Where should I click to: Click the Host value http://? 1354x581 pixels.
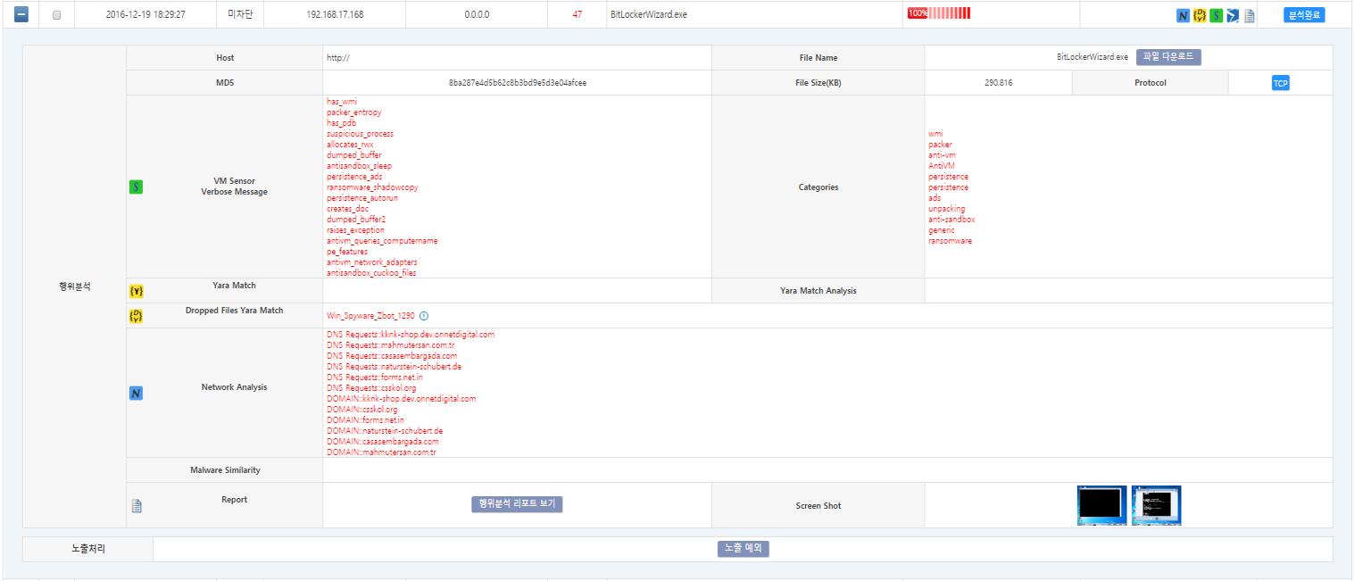tap(338, 58)
